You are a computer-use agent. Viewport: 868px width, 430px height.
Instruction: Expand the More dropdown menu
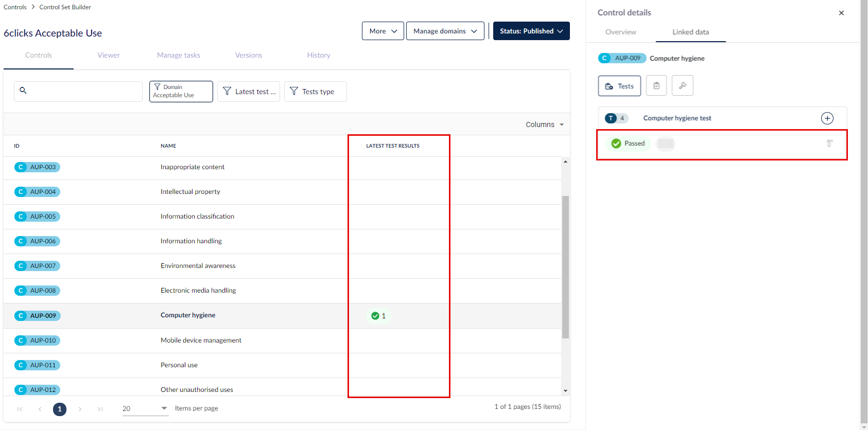[x=383, y=31]
